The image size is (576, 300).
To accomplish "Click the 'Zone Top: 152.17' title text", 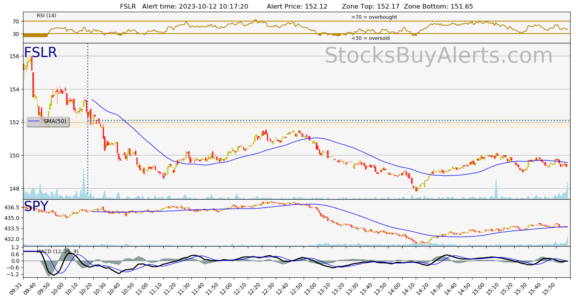I will [371, 6].
